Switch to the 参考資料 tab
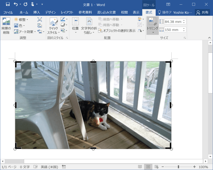 coord(85,12)
